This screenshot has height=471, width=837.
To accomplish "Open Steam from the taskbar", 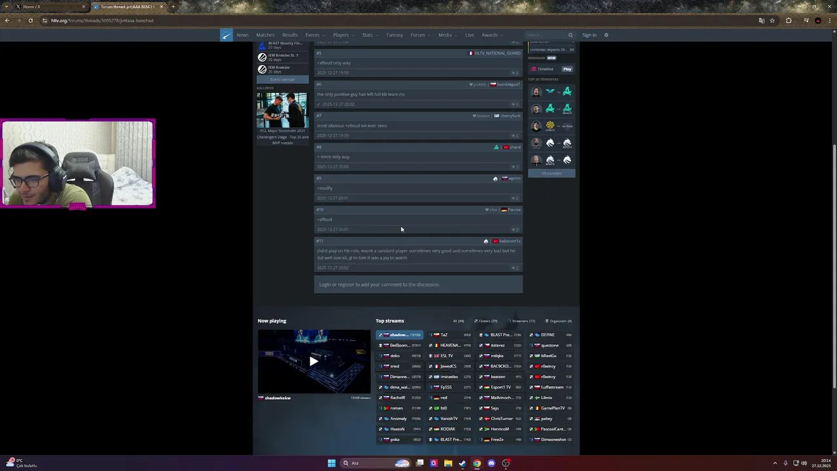I will pyautogui.click(x=462, y=463).
